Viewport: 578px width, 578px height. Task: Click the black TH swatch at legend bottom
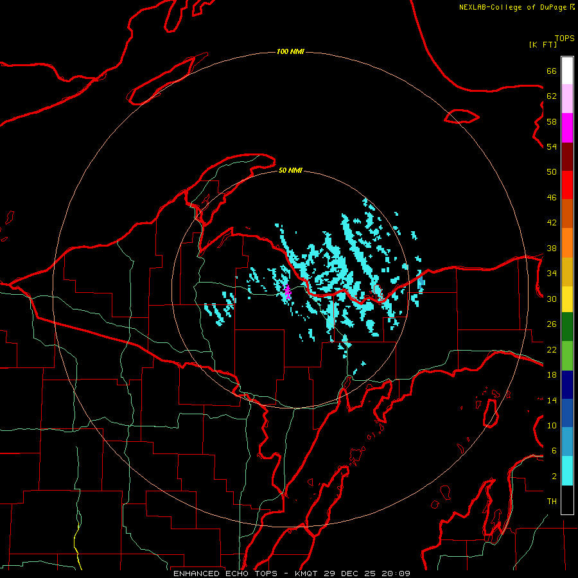(567, 500)
